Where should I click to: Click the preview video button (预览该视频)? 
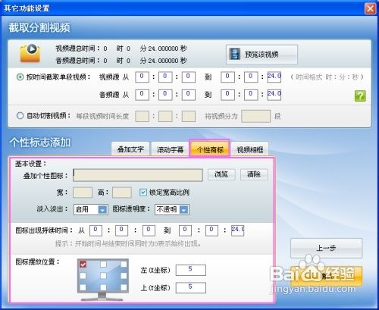point(262,55)
